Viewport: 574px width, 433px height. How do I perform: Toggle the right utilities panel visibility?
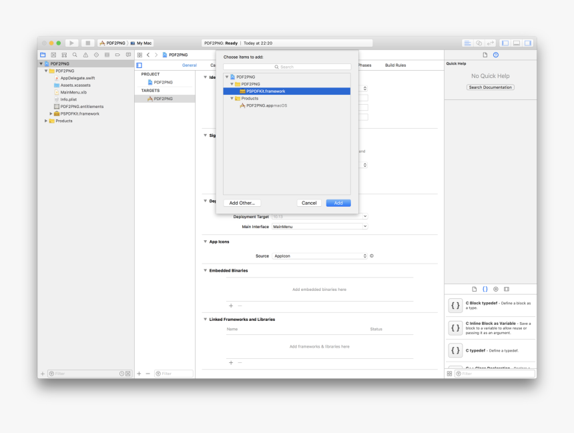coord(527,43)
